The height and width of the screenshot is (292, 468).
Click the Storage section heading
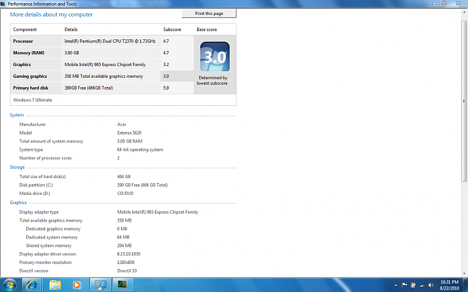[x=17, y=167]
